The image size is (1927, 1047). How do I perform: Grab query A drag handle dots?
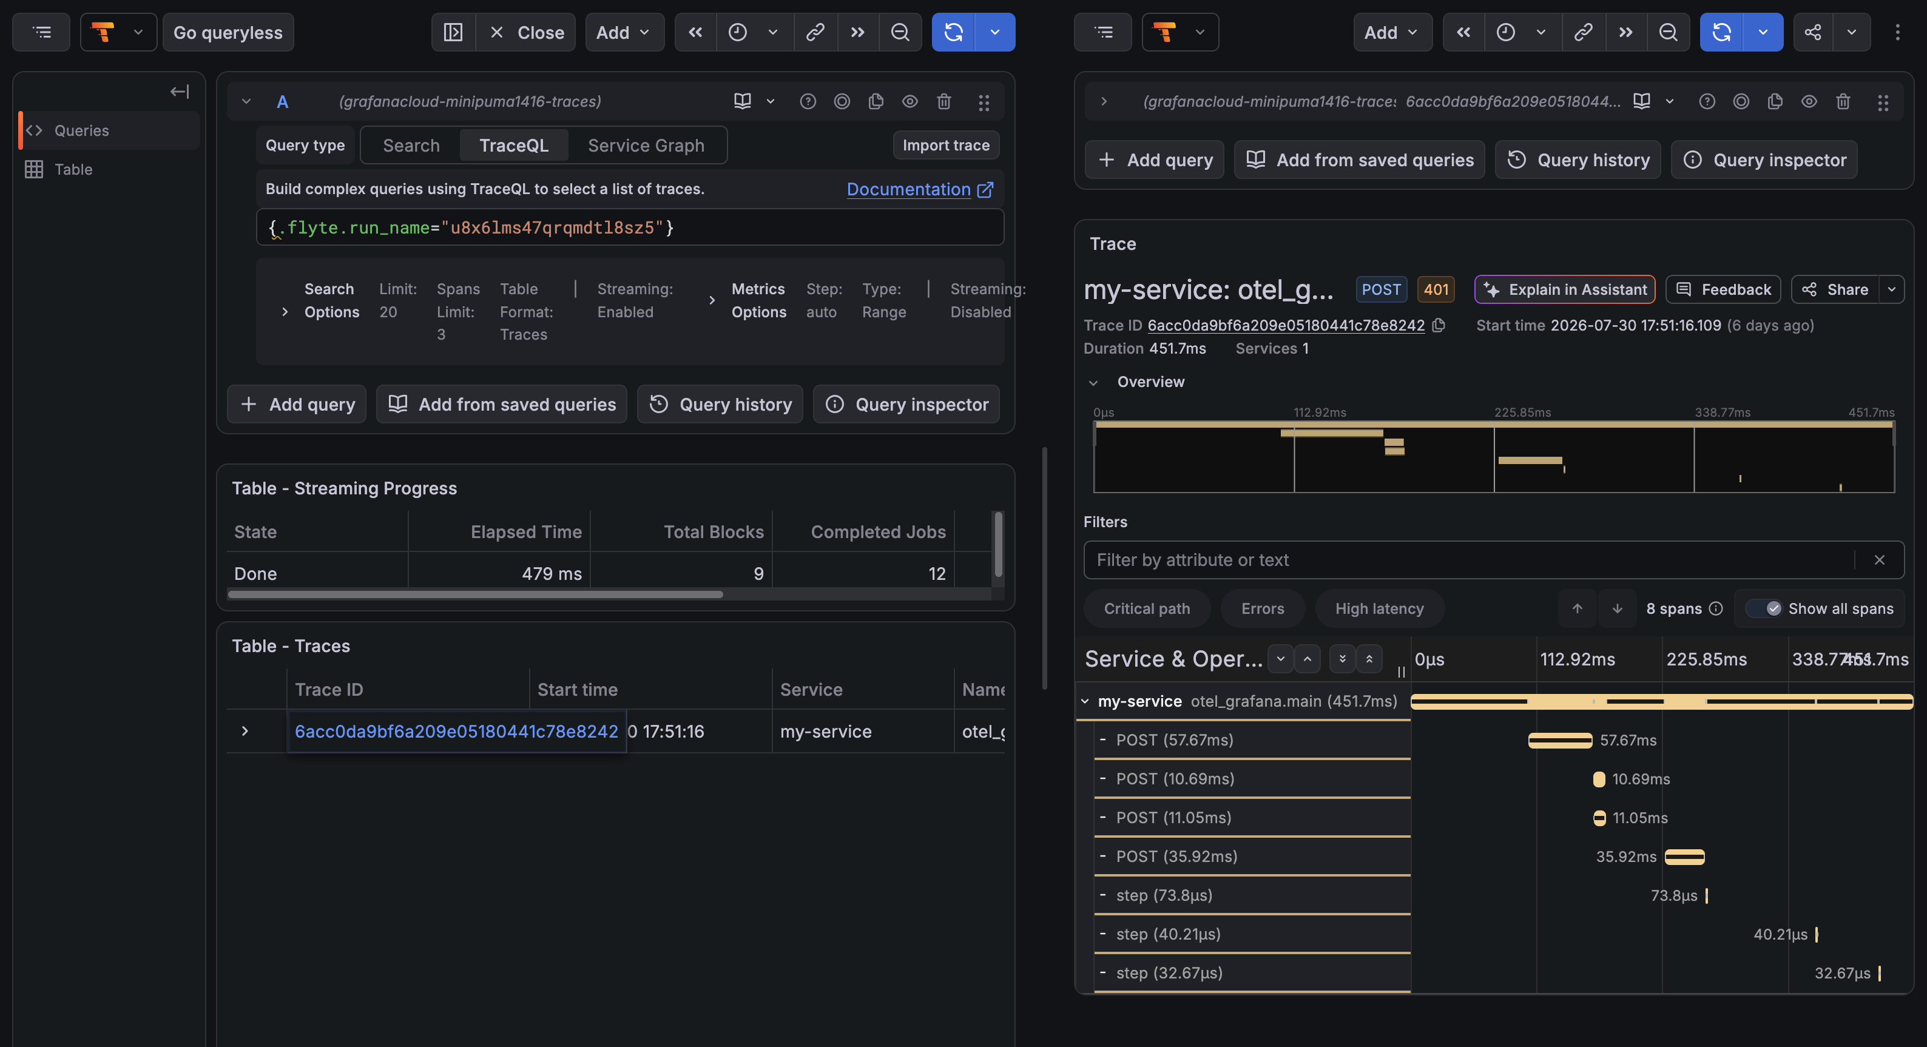pyautogui.click(x=985, y=103)
